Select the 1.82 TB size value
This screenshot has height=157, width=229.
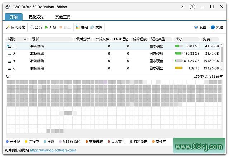pos(194,68)
